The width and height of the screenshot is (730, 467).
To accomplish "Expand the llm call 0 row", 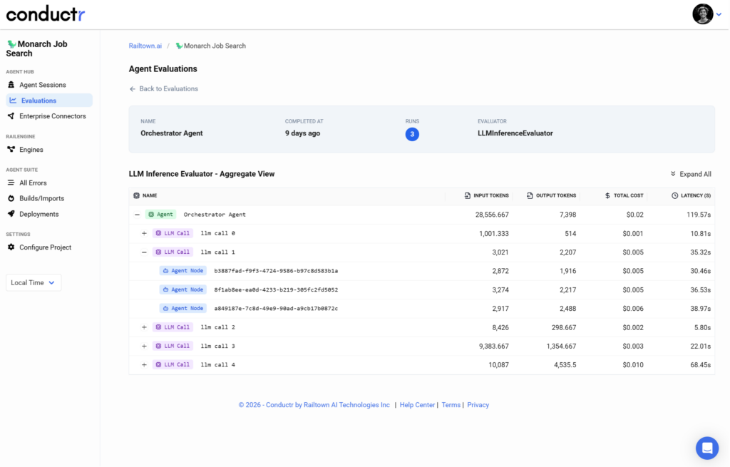I will (x=144, y=233).
